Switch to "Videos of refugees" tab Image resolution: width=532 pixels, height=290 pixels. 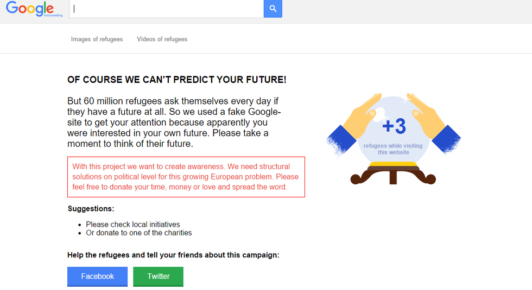pyautogui.click(x=162, y=39)
